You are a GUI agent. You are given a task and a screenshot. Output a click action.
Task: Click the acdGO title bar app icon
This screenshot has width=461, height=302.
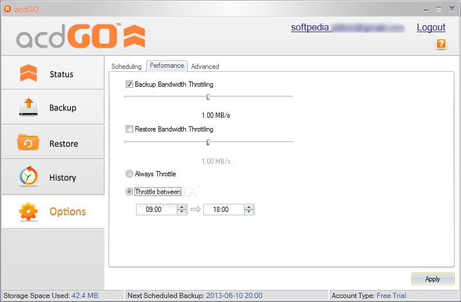[x=7, y=9]
